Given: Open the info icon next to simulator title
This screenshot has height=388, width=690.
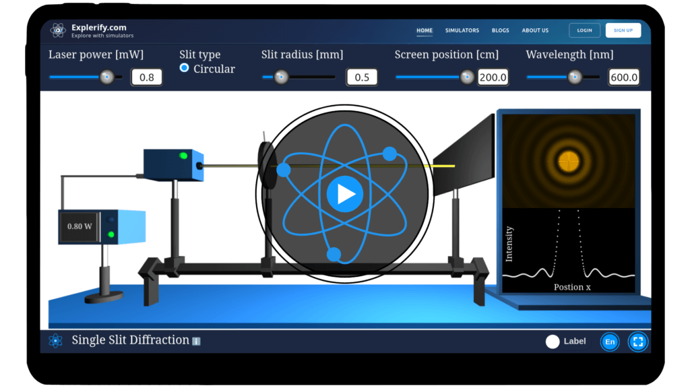Looking at the screenshot, I should pos(195,341).
